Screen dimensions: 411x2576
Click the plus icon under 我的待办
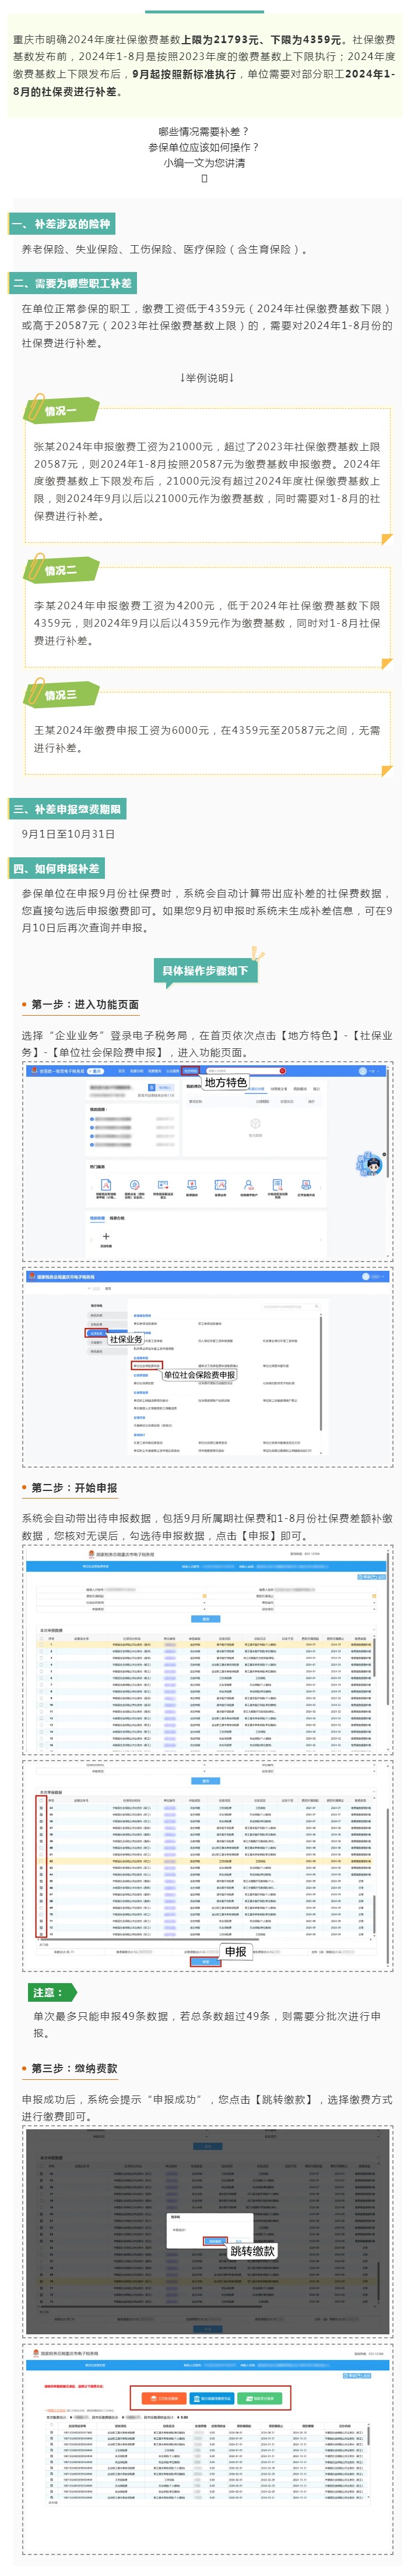tap(106, 1236)
